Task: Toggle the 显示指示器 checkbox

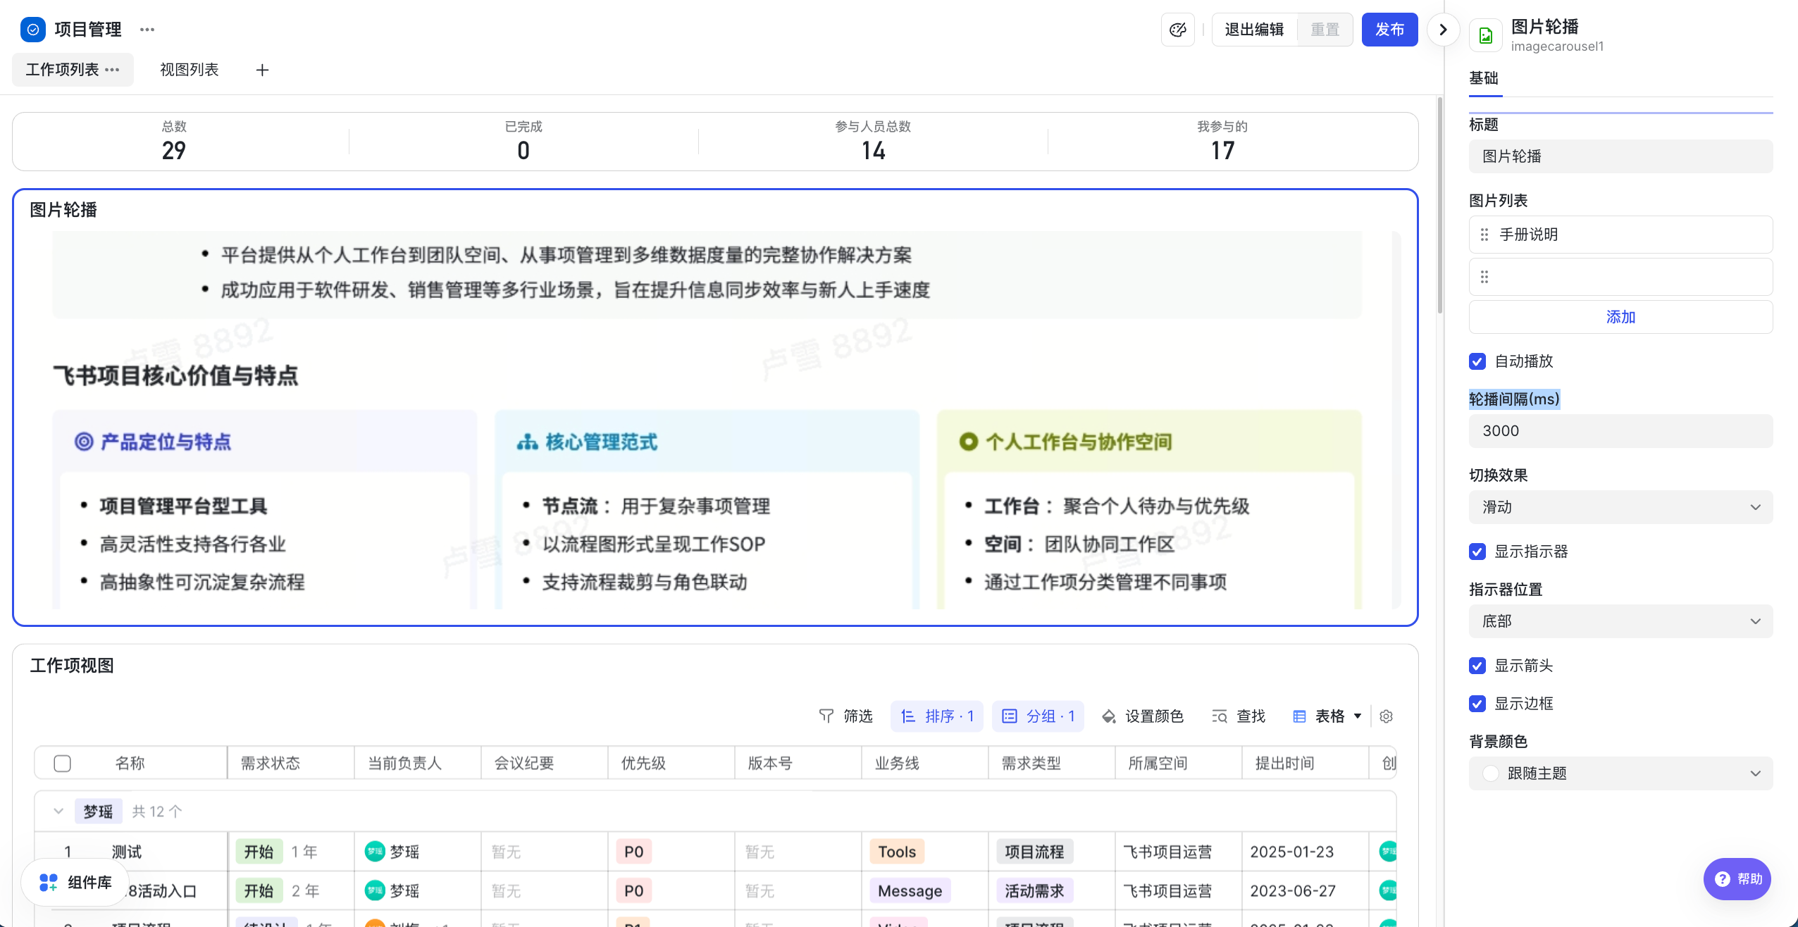Action: (x=1477, y=552)
